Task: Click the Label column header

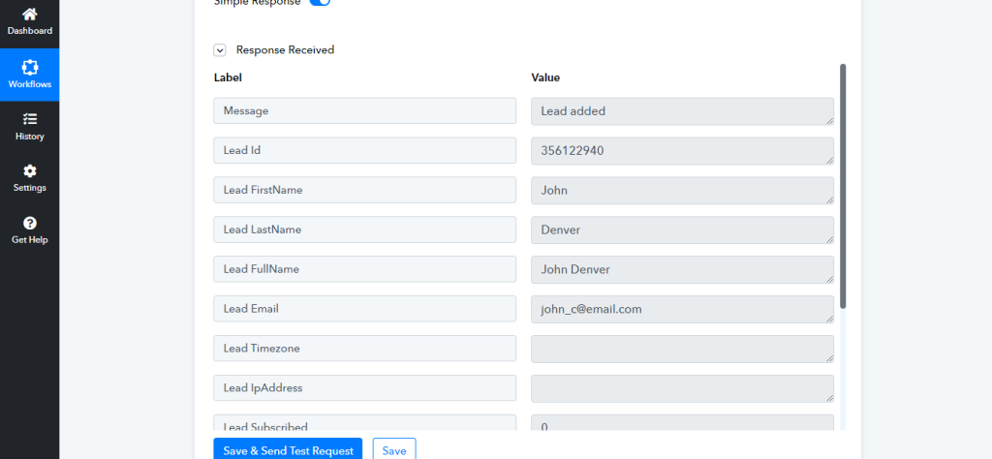Action: pos(228,77)
